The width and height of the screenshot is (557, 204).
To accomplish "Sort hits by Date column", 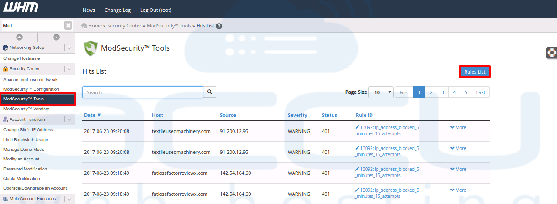I will pos(92,115).
